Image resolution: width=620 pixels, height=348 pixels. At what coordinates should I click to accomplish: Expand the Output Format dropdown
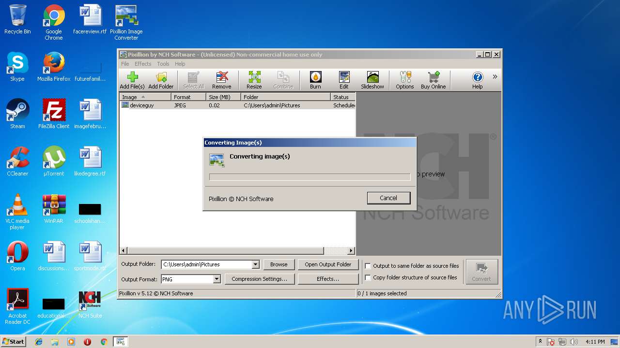217,279
